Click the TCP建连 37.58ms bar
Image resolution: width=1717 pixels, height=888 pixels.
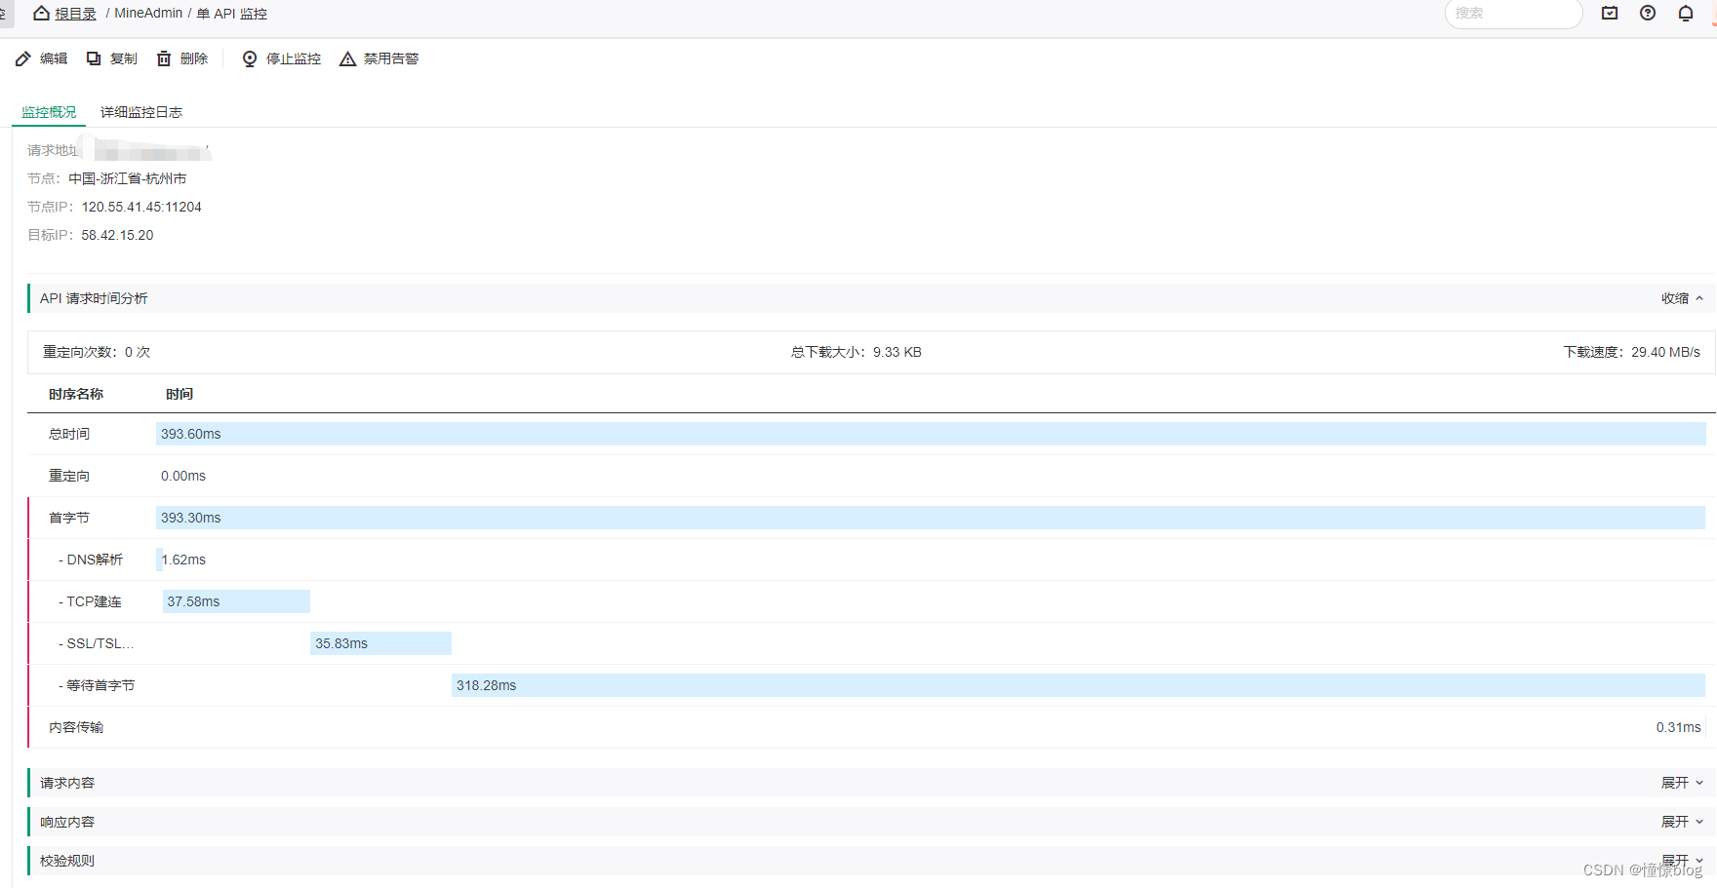point(236,601)
